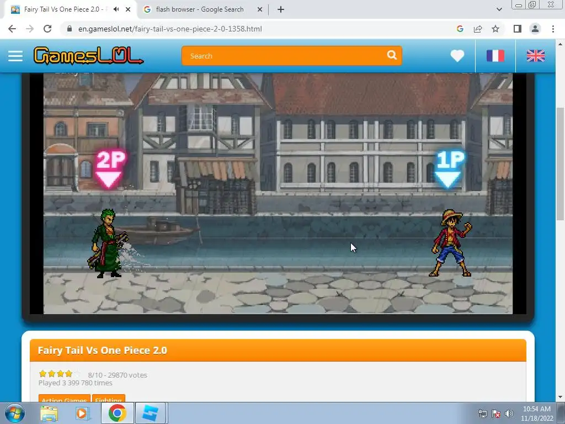Select the Fairy Tail Vs One Piece tab
Image resolution: width=565 pixels, height=424 pixels.
coord(65,9)
